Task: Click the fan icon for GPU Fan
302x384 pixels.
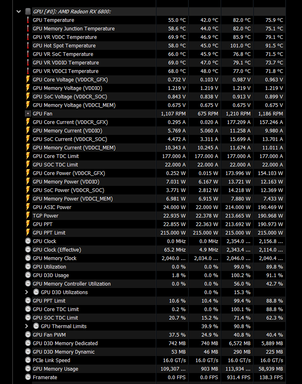Action: point(28,114)
